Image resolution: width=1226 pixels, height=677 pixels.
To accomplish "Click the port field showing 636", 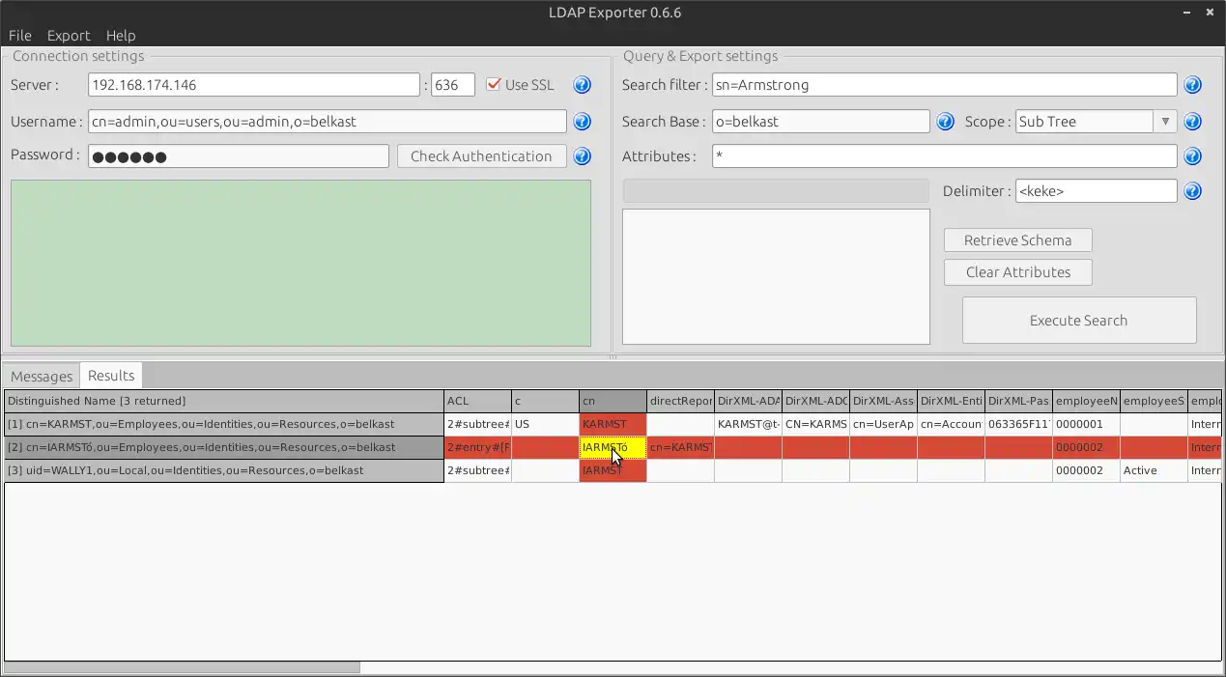I will [x=453, y=85].
